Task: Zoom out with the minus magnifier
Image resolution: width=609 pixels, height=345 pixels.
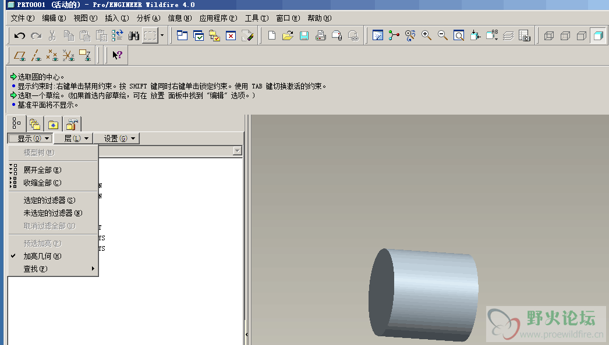Action: 442,36
